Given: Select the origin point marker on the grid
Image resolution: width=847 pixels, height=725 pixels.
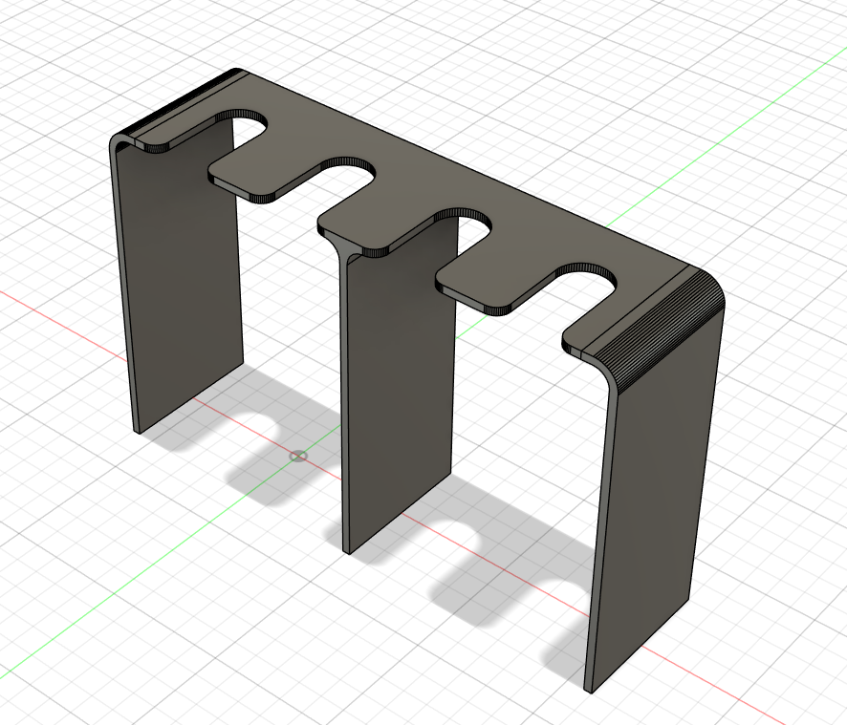Looking at the screenshot, I should coord(298,457).
